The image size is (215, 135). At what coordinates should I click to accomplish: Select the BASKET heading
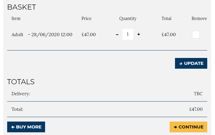point(21,7)
